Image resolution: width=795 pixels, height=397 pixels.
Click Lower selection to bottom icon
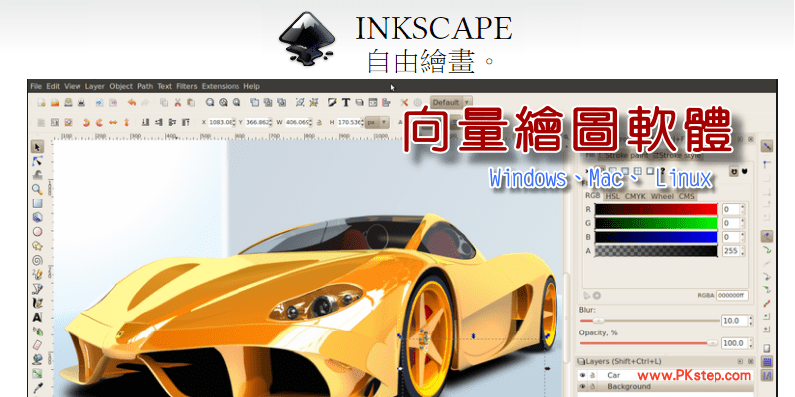click(x=145, y=122)
